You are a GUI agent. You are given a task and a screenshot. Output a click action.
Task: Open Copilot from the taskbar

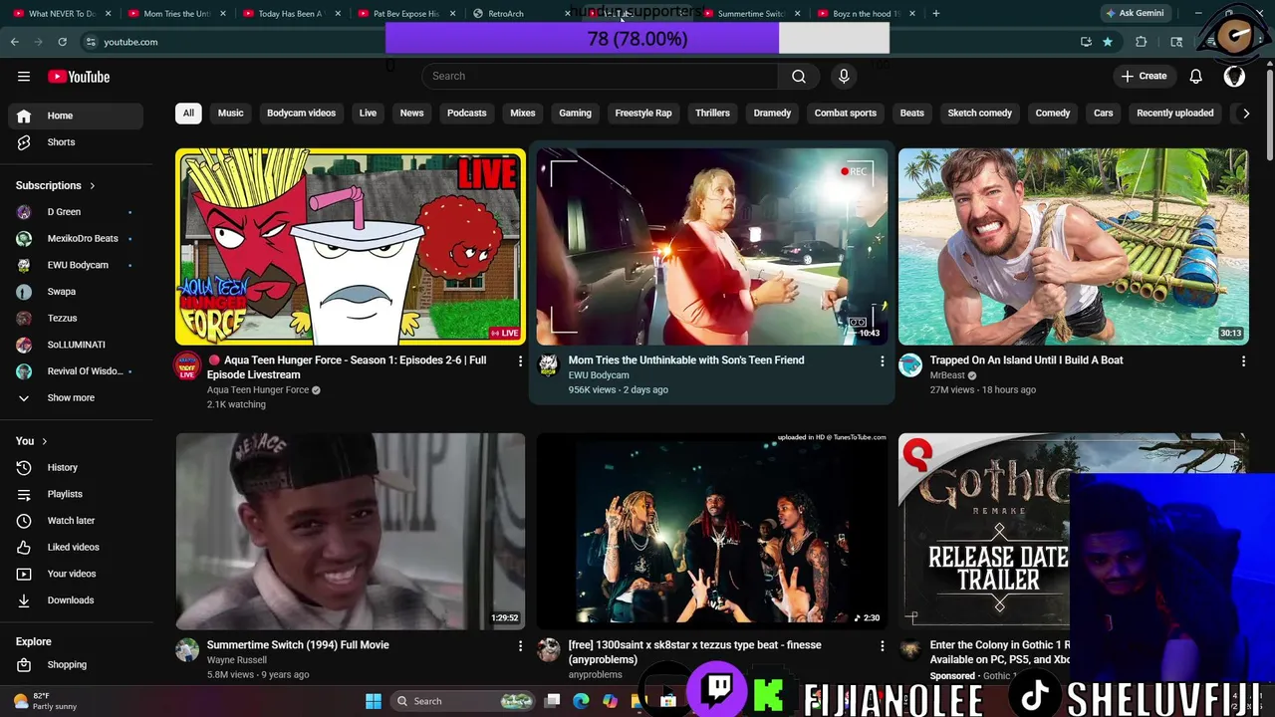pos(610,701)
